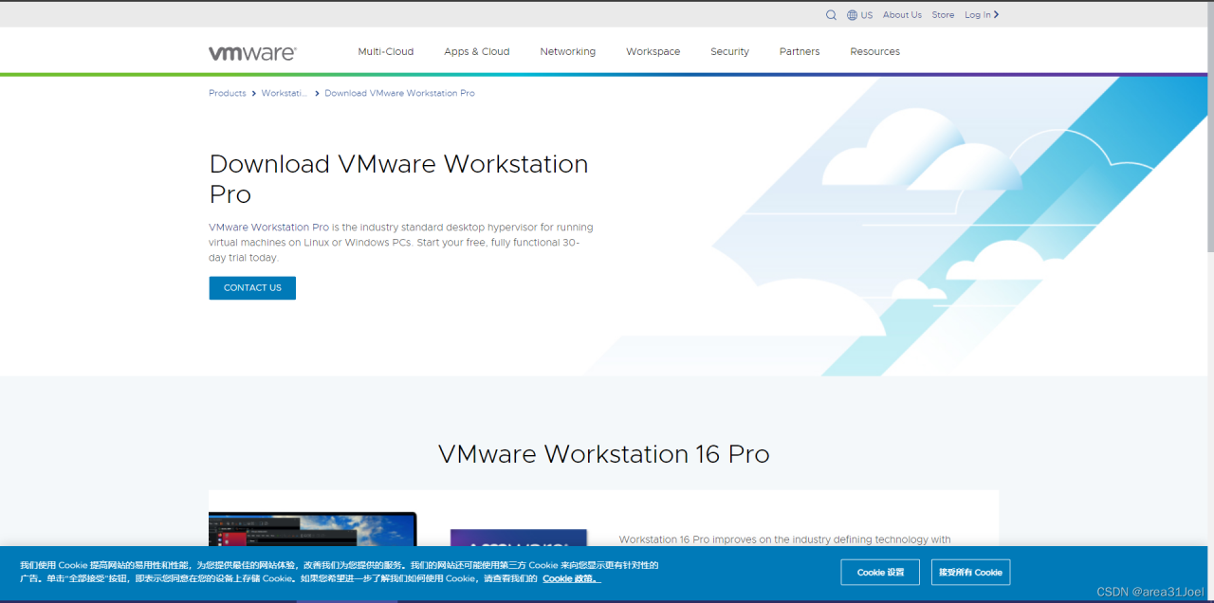Click Download VMware Workstation Pro breadcrumb

click(399, 93)
